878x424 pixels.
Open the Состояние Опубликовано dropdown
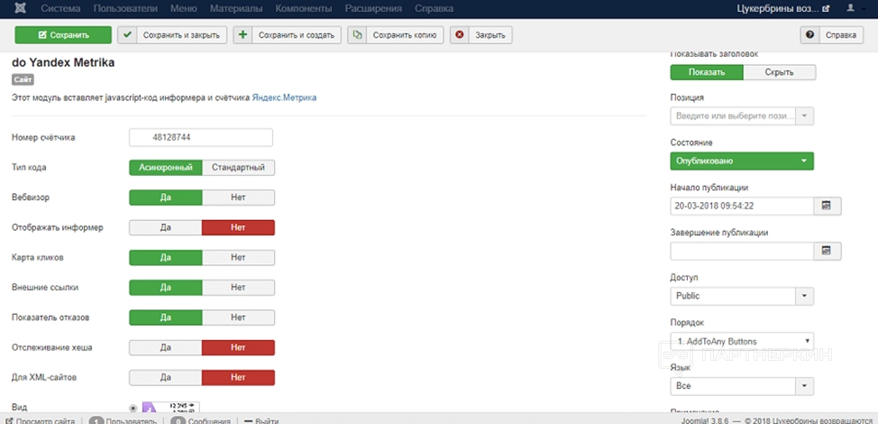[x=742, y=161]
